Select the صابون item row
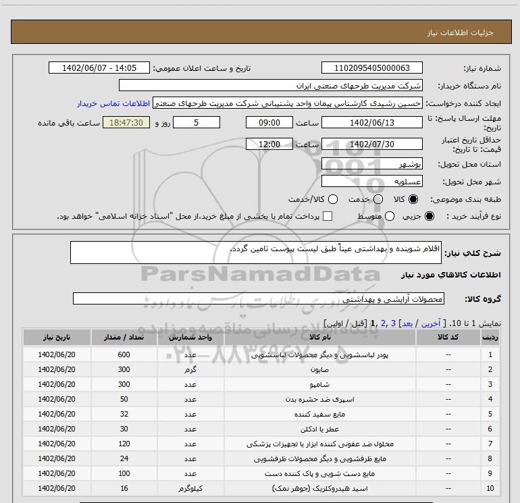The image size is (520, 503). (x=261, y=369)
